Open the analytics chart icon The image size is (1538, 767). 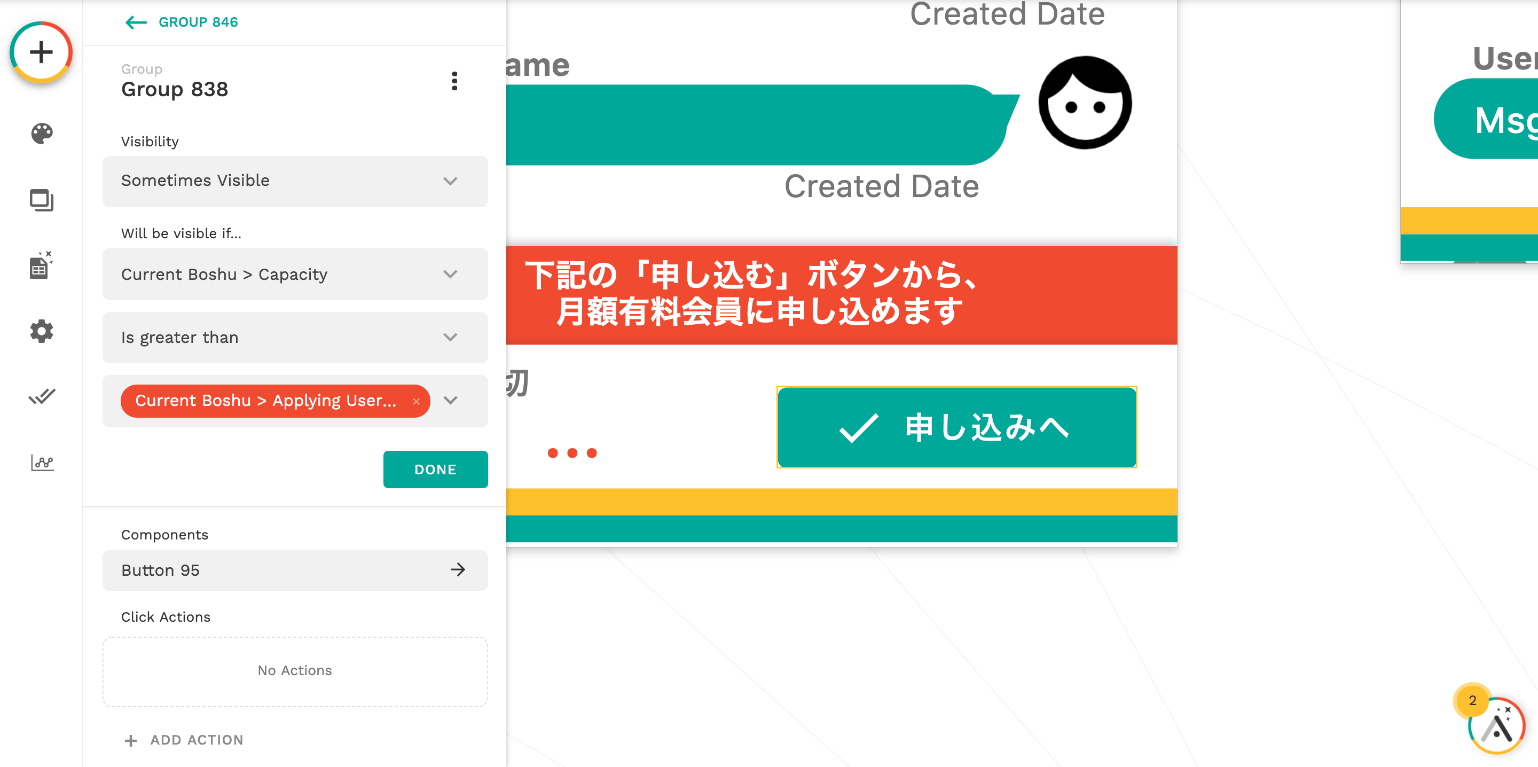(x=41, y=463)
